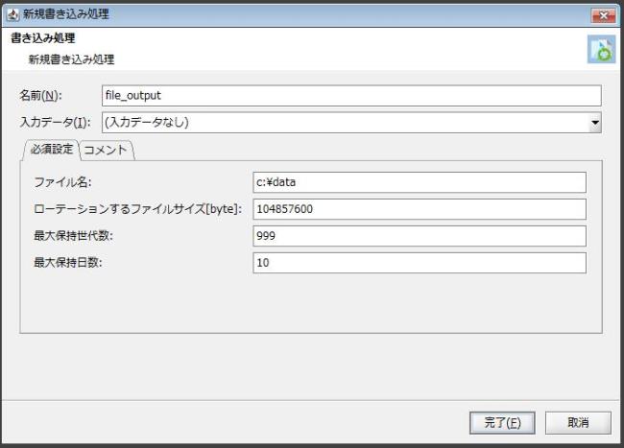Screen dimensions: 624x448
Task: Click the write process icon in header
Action: pyautogui.click(x=600, y=51)
